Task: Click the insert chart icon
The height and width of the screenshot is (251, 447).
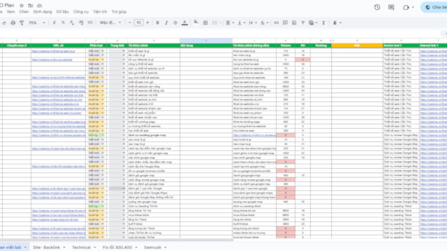Action: 294,22
